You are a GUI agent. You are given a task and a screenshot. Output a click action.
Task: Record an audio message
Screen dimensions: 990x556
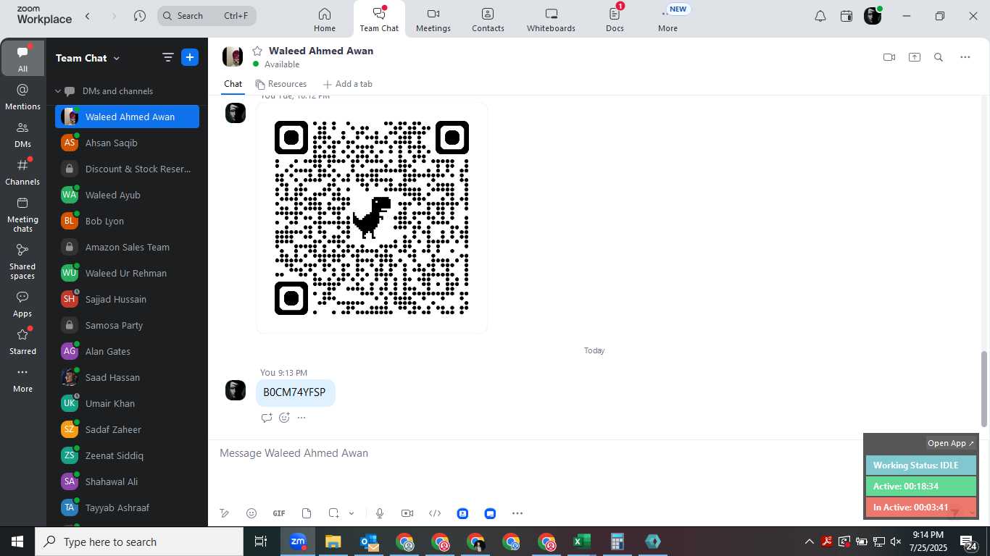click(x=380, y=513)
